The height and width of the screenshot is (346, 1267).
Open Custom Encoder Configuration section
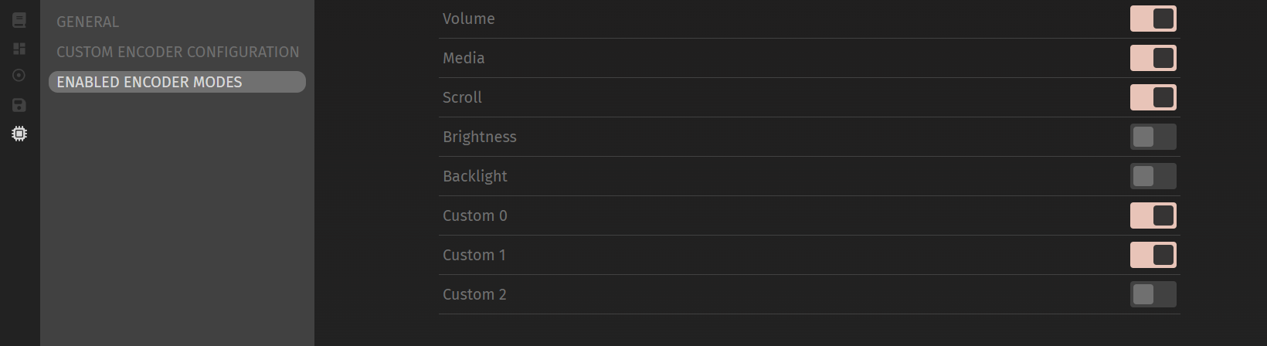178,52
